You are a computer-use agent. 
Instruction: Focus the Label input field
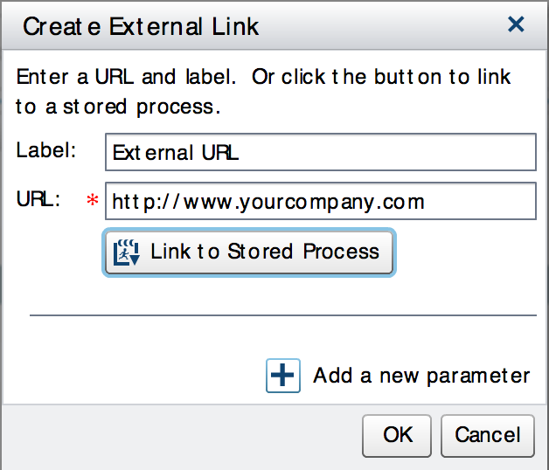[319, 153]
